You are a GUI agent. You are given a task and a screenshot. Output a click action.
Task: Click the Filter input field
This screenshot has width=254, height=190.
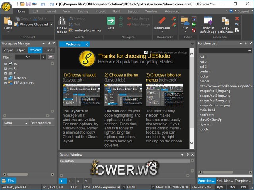[27, 57]
